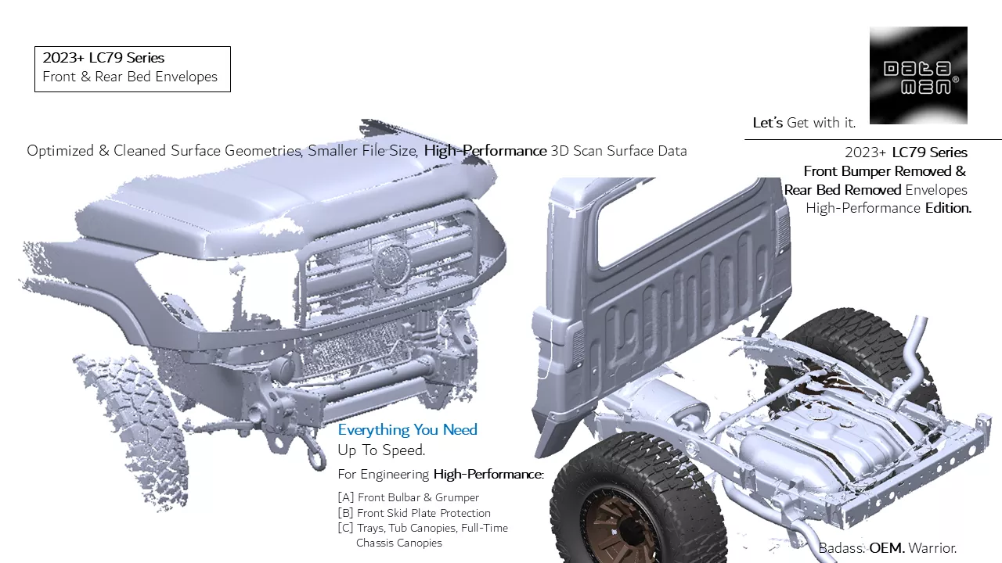1002x563 pixels.
Task: Click the '2023+ LC79 Series' line under the logo
Action: click(x=906, y=152)
